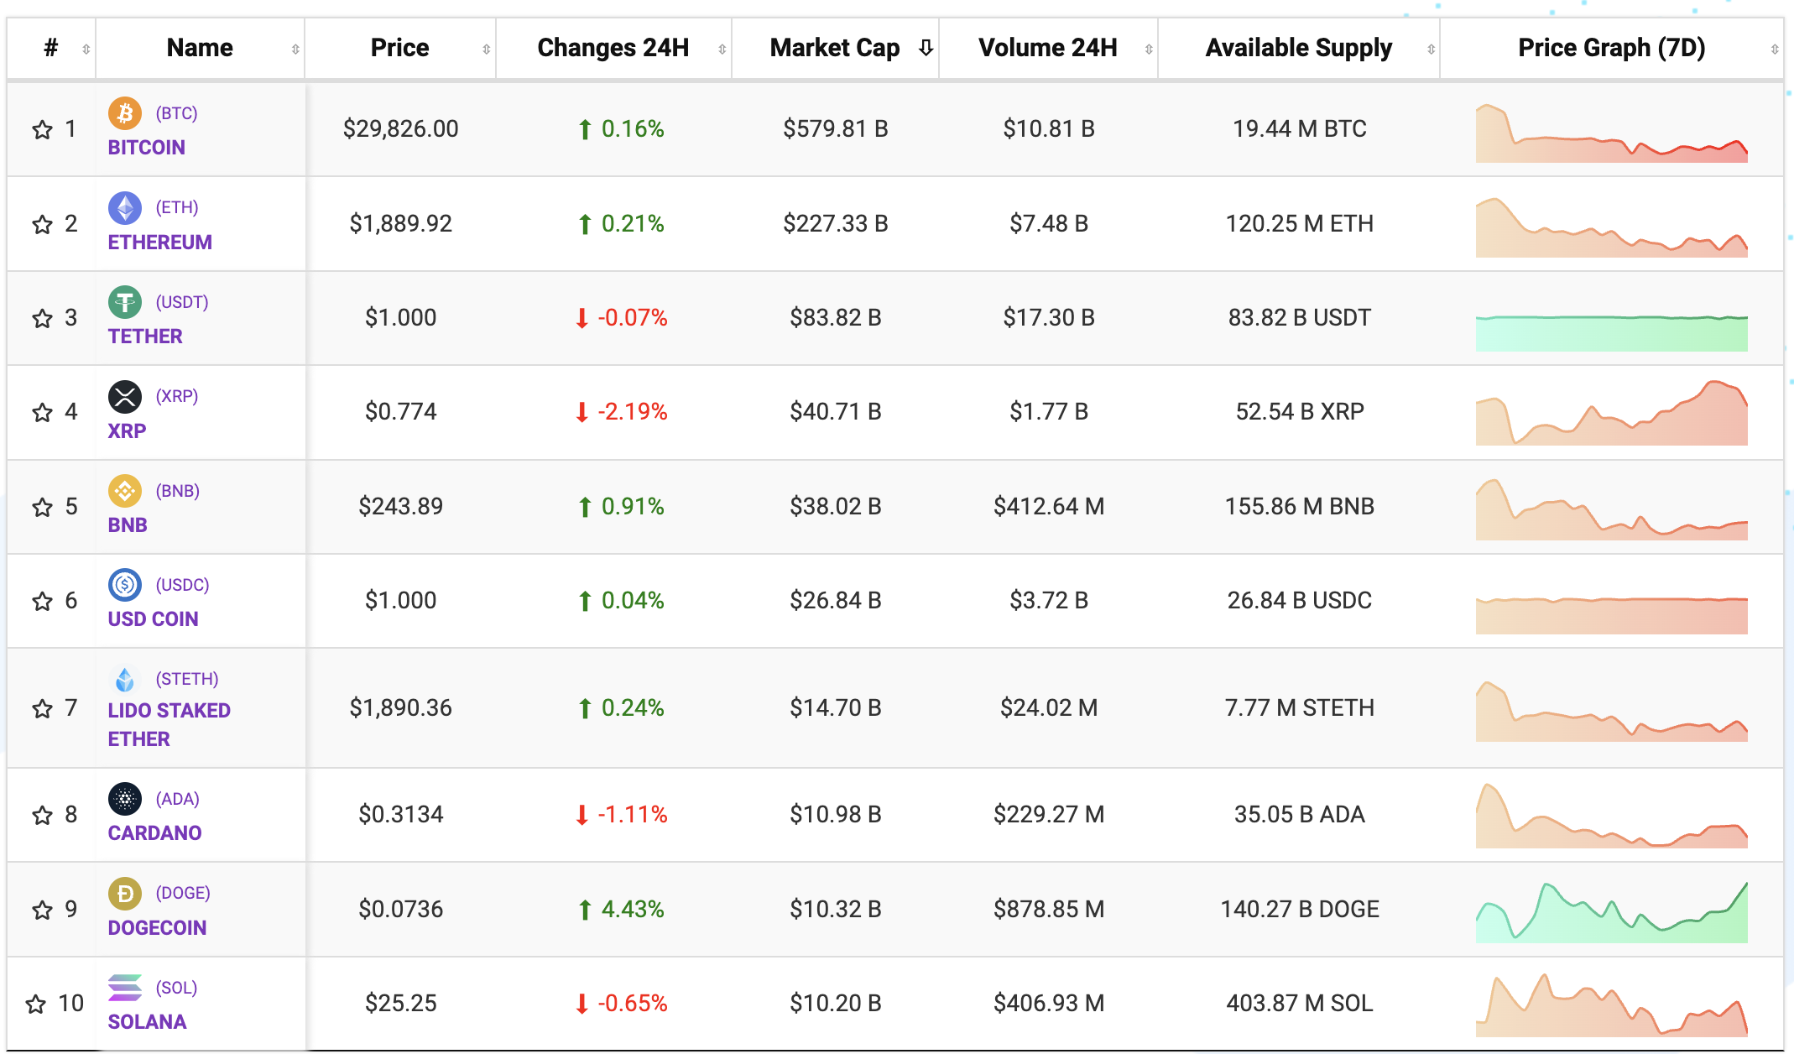Select Cardano price $0.3134

401,815
